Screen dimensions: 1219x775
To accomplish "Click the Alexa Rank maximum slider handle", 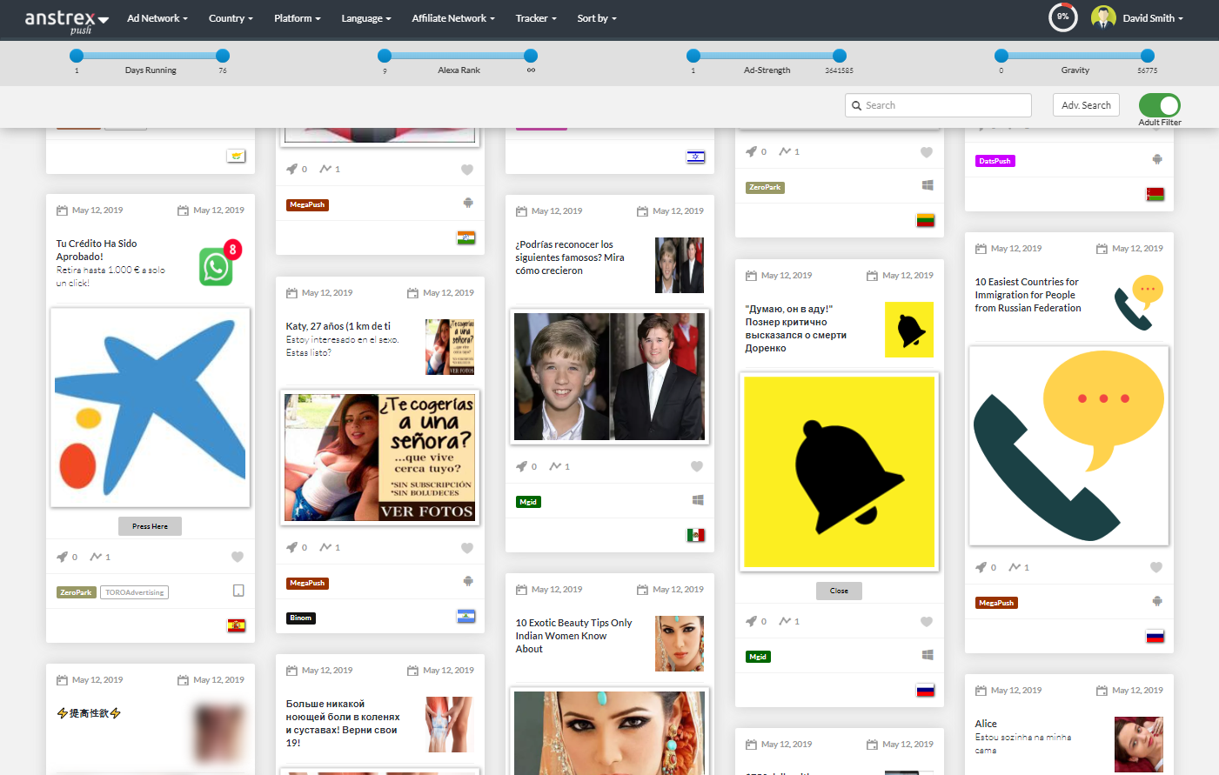I will [531, 56].
